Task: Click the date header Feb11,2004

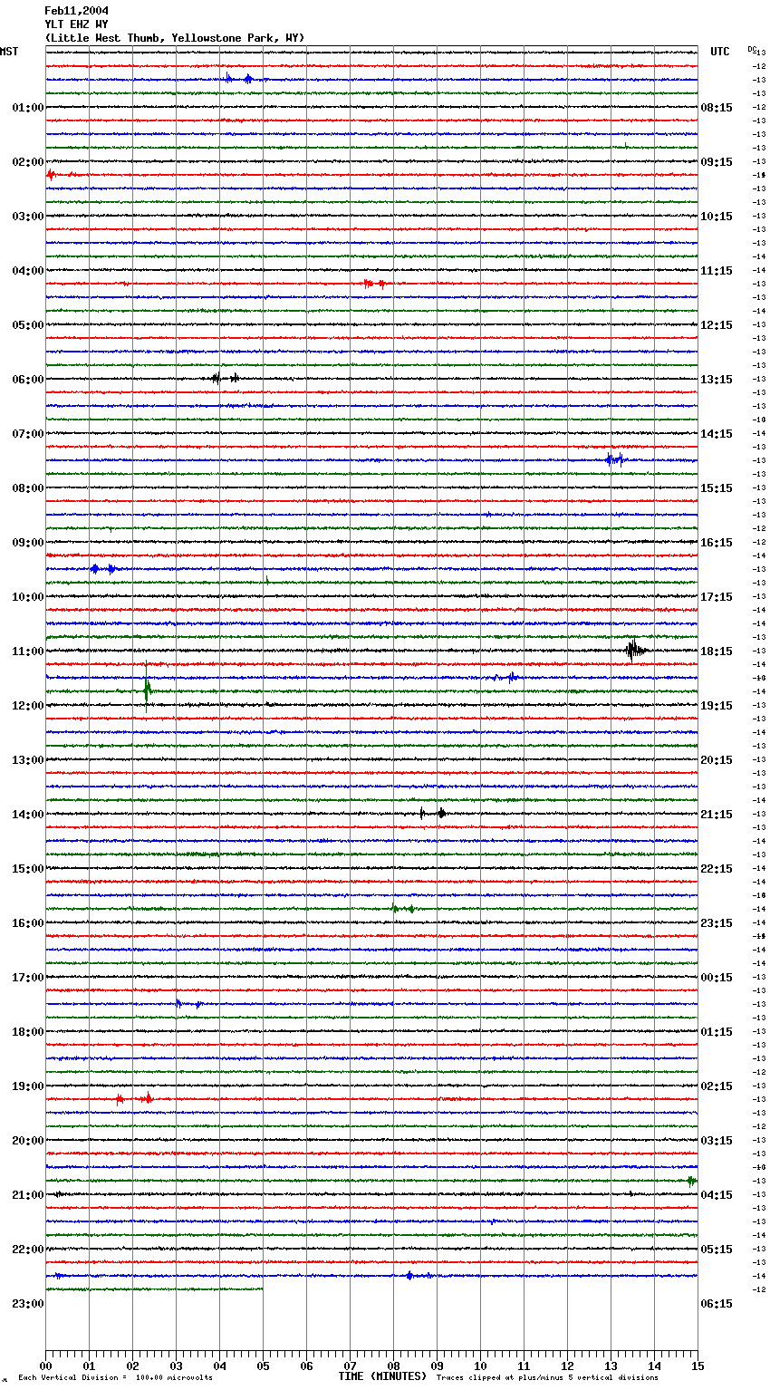Action: coord(77,11)
